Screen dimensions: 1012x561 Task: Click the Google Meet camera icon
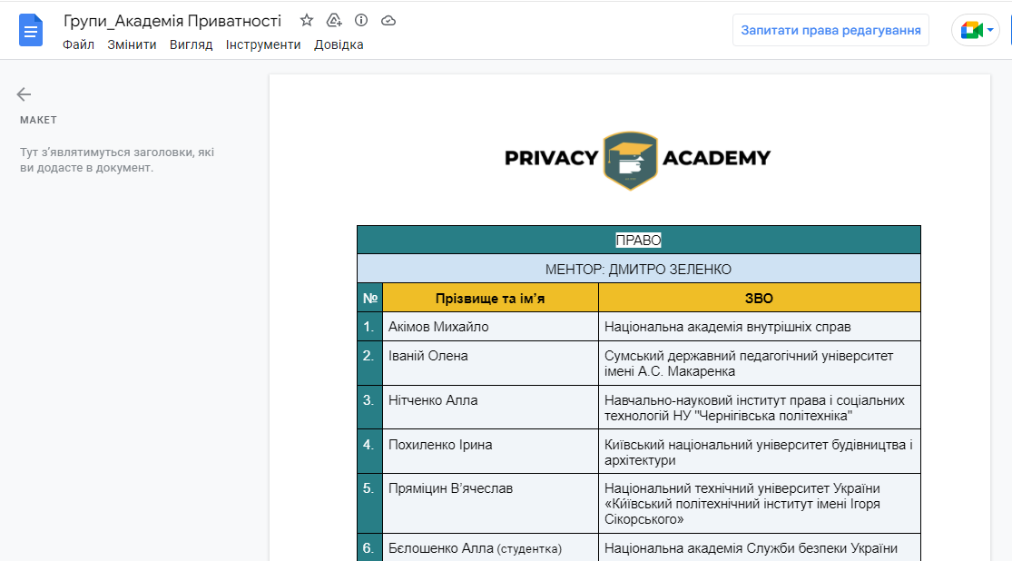tap(971, 30)
